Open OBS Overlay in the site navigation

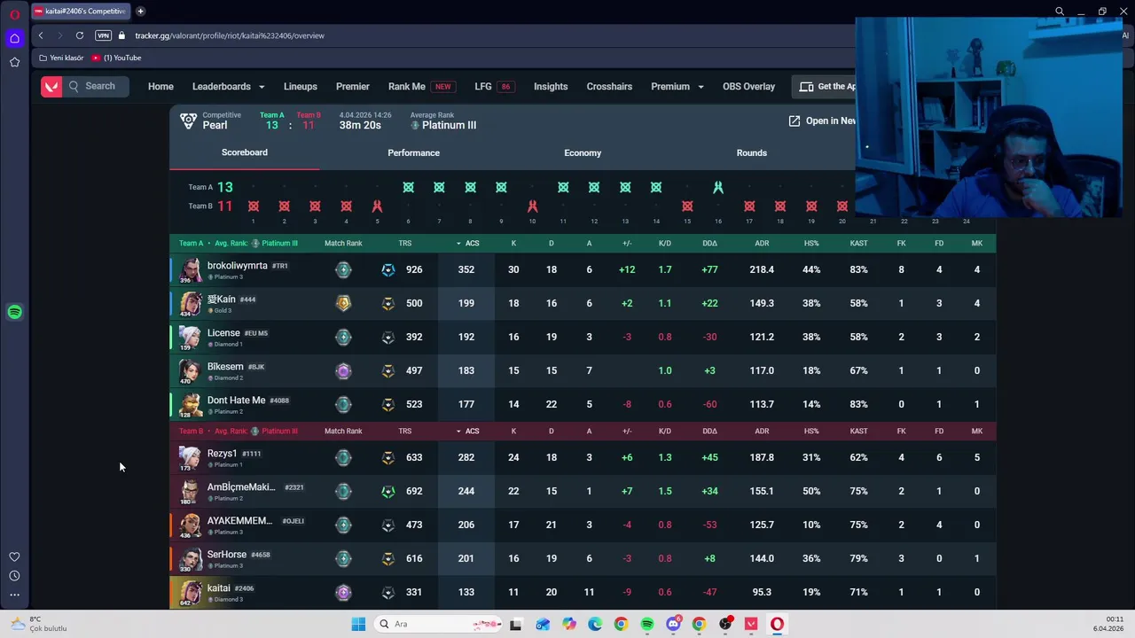pos(748,86)
